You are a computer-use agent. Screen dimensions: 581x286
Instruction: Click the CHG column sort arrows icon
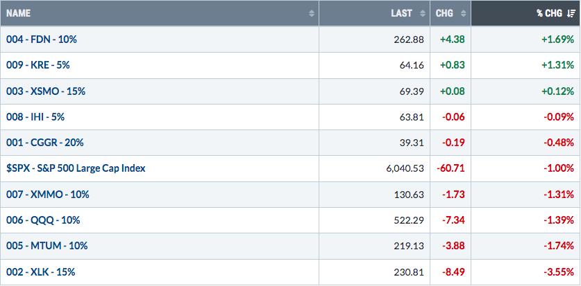tap(463, 13)
